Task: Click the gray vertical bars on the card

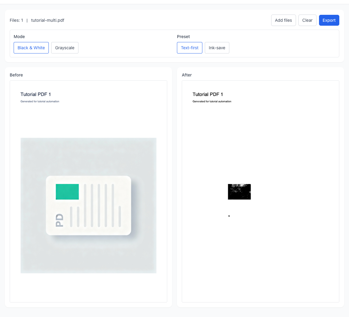Action: (99, 205)
